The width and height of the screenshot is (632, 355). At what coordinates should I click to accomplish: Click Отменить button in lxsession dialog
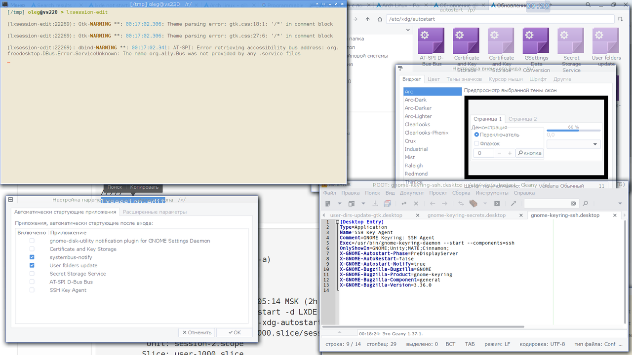pos(197,332)
